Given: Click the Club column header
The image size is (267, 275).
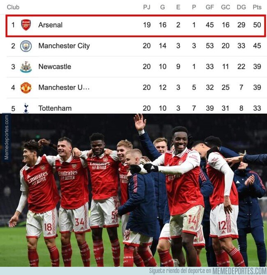Looking at the screenshot, I should 13,7.
